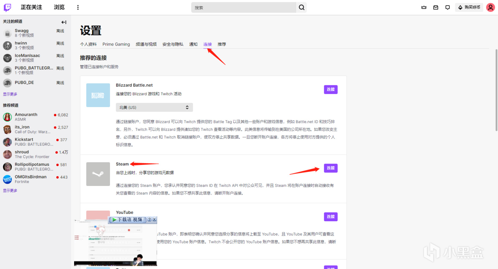This screenshot has height=269, width=498.
Task: Click the page vertical scrollbar thumb
Action: pos(496,90)
